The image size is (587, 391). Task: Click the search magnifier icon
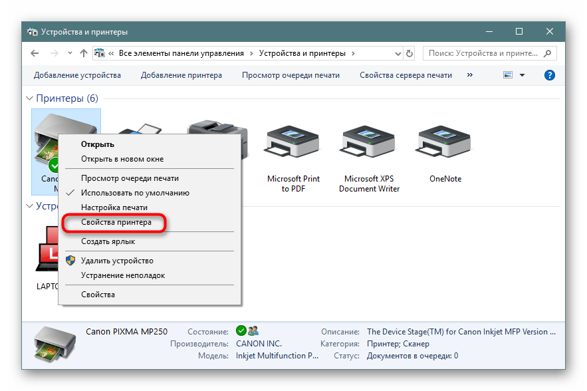click(x=547, y=54)
